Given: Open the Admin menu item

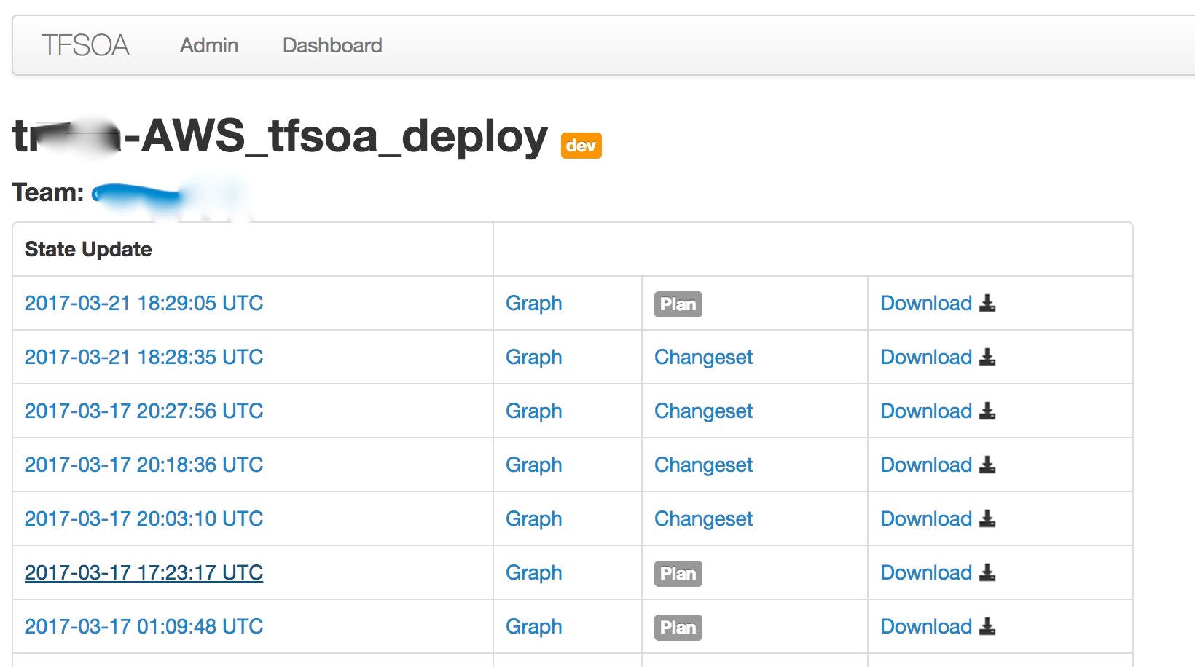Looking at the screenshot, I should (209, 45).
